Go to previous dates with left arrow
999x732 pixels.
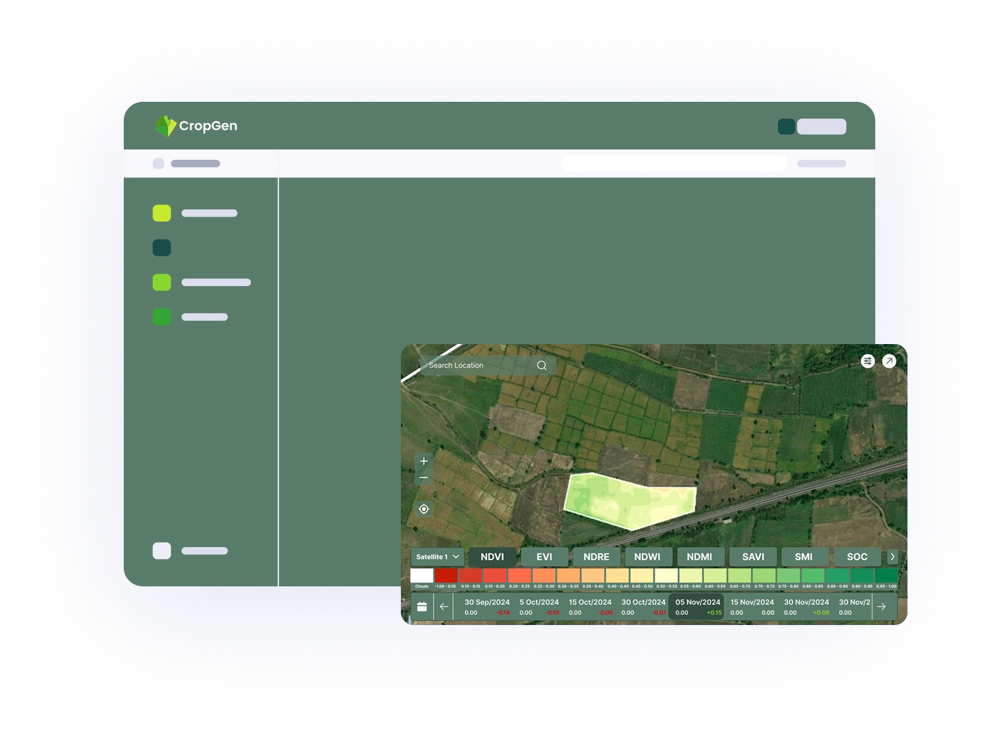coord(443,606)
